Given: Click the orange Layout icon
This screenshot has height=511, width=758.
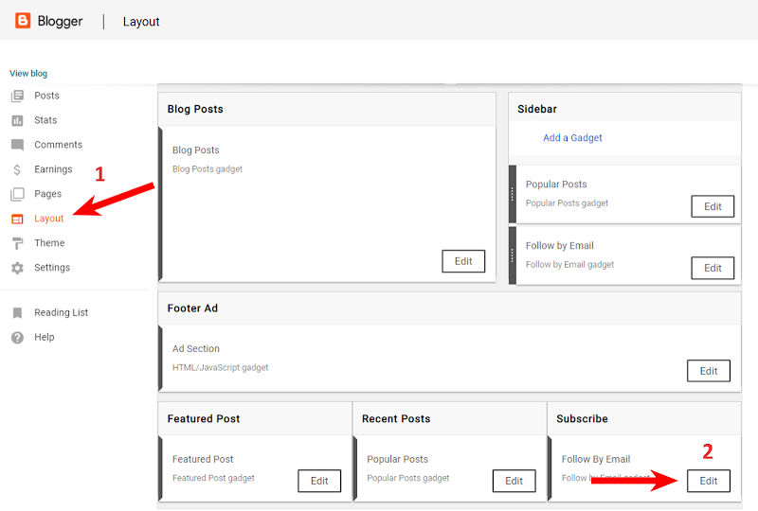Looking at the screenshot, I should pos(17,219).
